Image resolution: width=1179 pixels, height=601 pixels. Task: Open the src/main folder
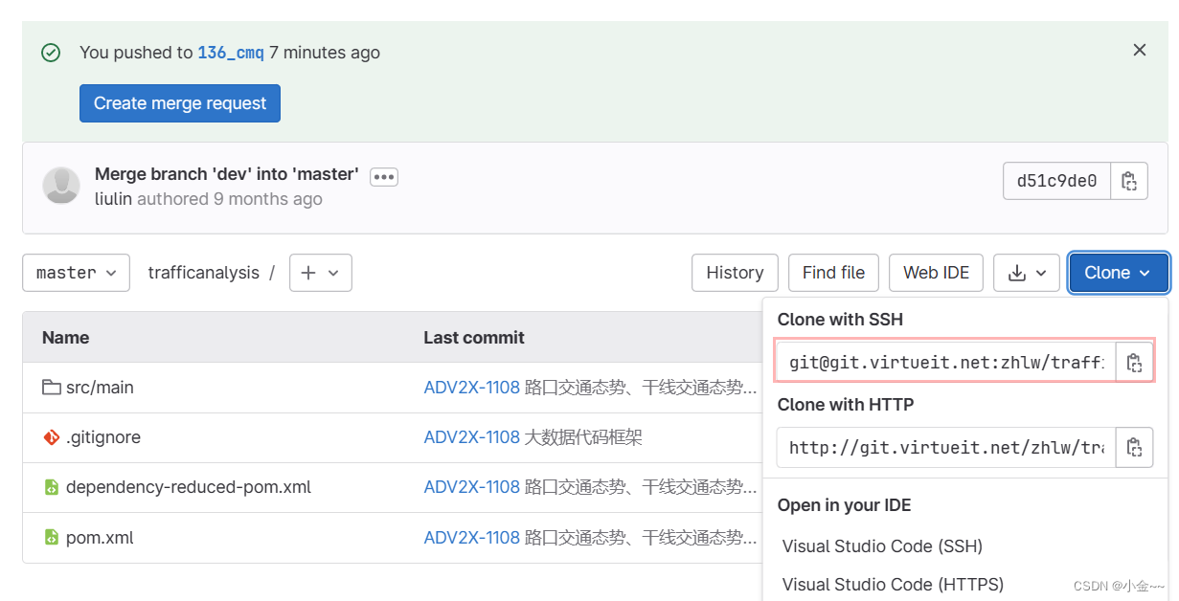pyautogui.click(x=100, y=388)
